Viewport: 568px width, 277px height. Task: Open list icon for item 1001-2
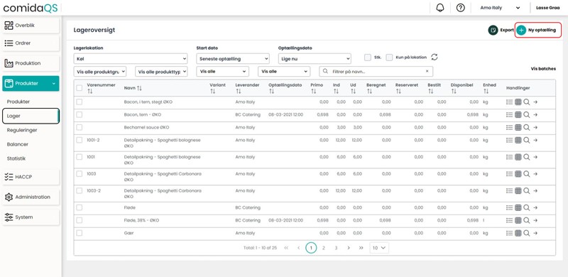coord(509,140)
